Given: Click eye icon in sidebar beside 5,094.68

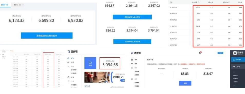Looking at the screenshot, I should (68, 62).
